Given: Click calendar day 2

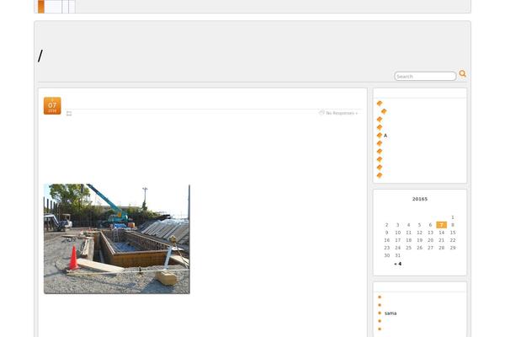Looking at the screenshot, I should pyautogui.click(x=387, y=225).
